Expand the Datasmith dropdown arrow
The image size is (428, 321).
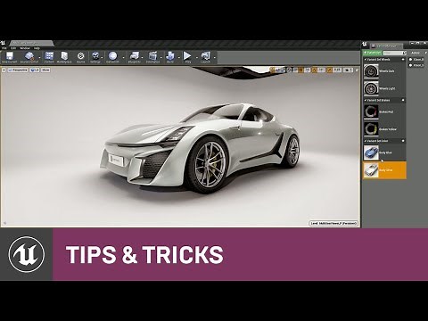pos(123,57)
